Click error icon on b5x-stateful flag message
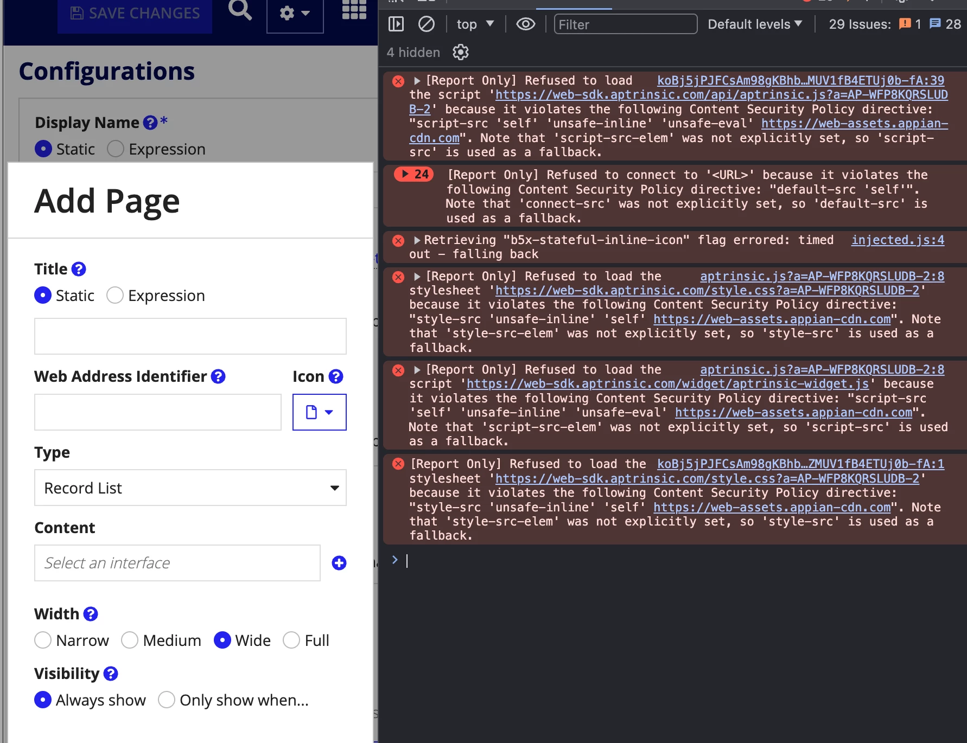The image size is (967, 743). click(x=398, y=240)
